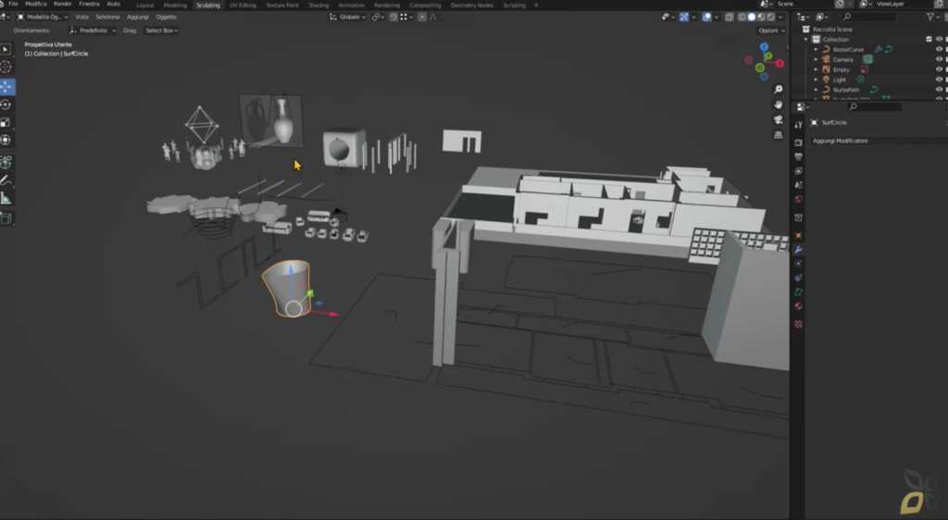948x520 pixels.
Task: Activate the Cursor tool
Action: pyautogui.click(x=6, y=67)
